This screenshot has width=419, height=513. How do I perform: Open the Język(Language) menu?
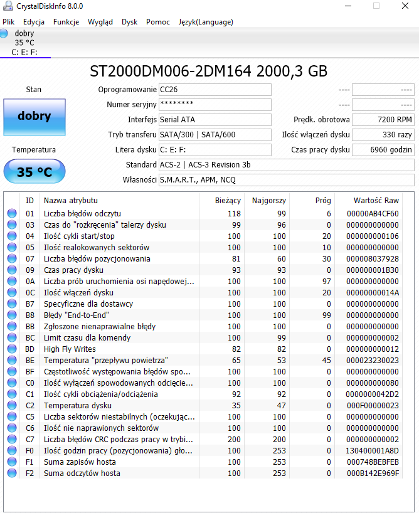click(x=206, y=22)
